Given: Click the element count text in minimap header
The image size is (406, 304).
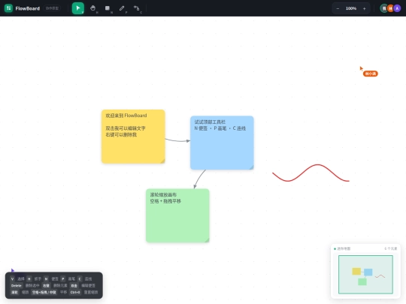Looking at the screenshot, I should (x=391, y=248).
